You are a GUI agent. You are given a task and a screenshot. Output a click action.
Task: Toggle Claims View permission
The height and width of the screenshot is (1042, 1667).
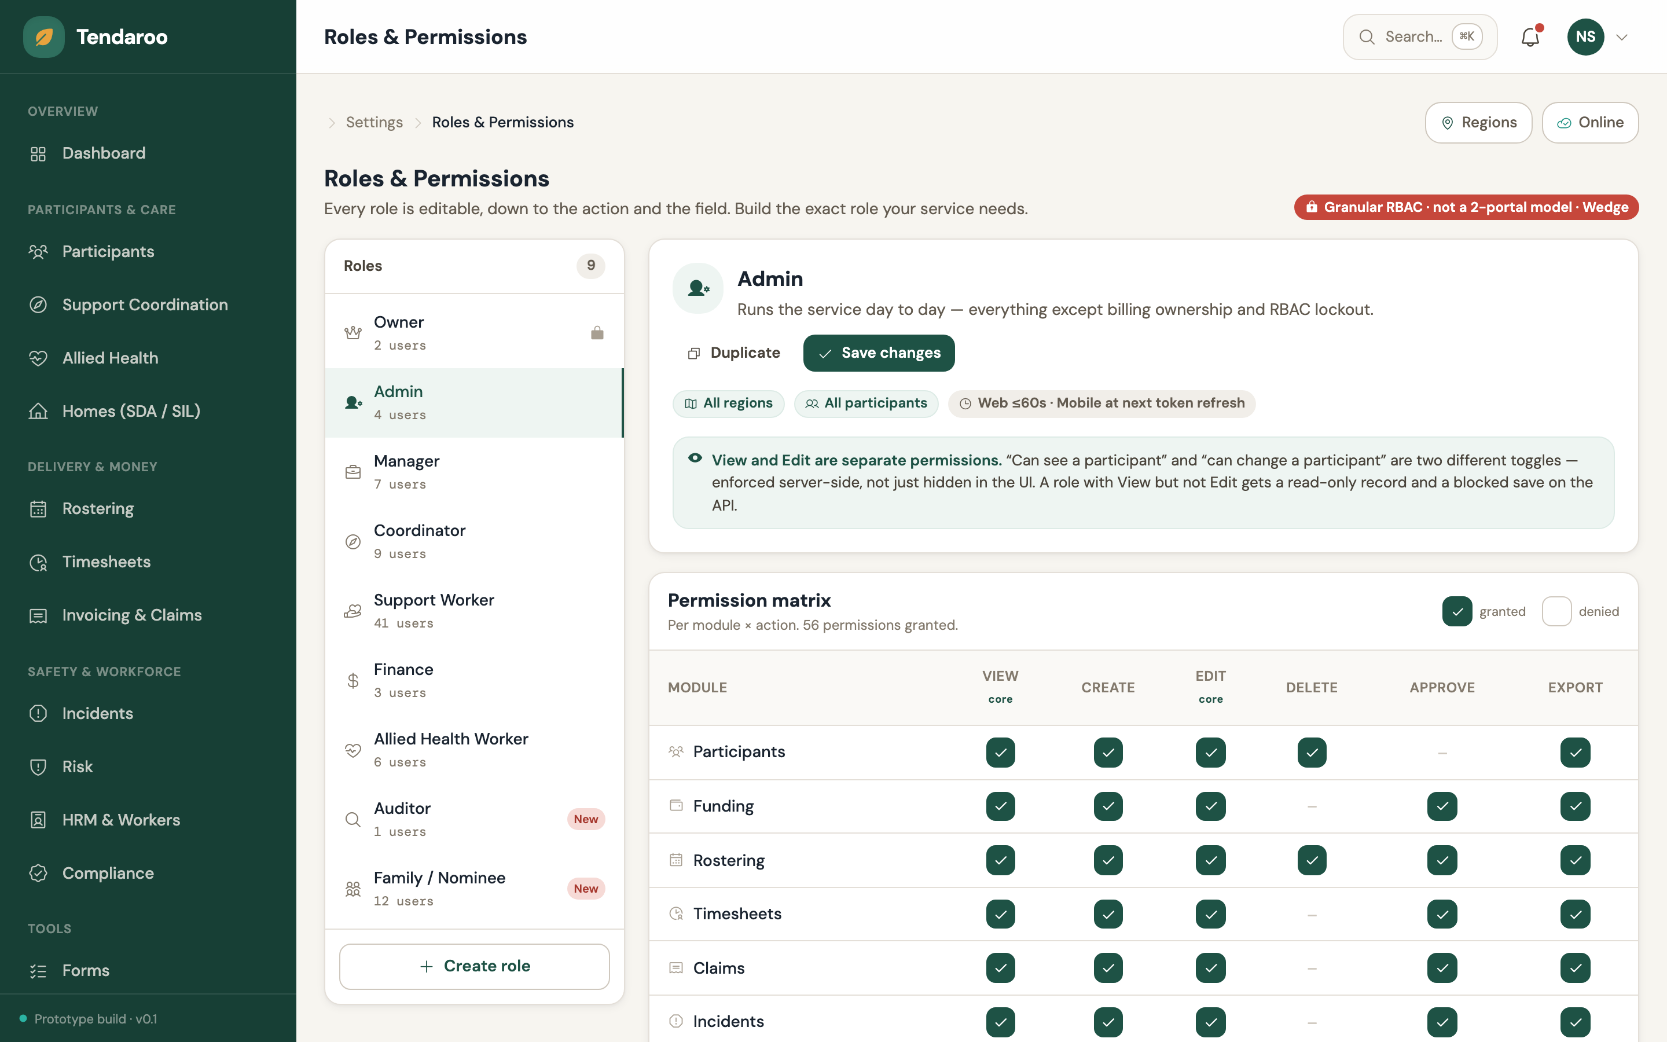(x=1000, y=967)
